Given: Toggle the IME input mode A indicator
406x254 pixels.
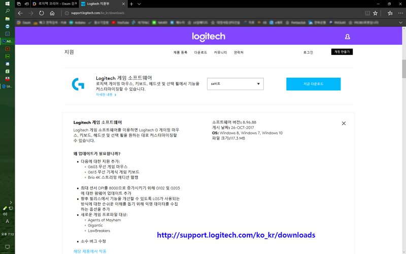Looking at the screenshot, I should click(x=7, y=221).
